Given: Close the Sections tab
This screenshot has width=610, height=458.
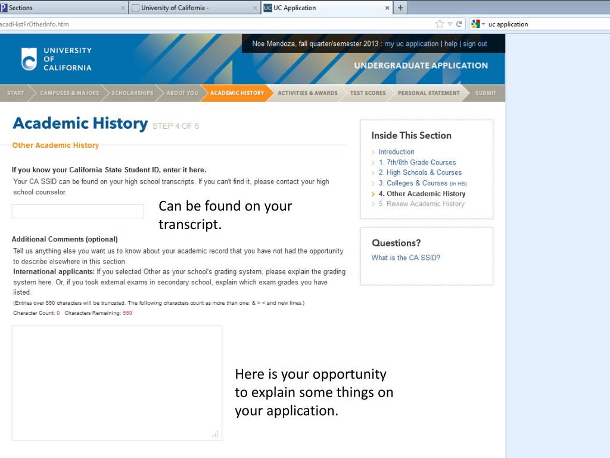Looking at the screenshot, I should coord(123,8).
